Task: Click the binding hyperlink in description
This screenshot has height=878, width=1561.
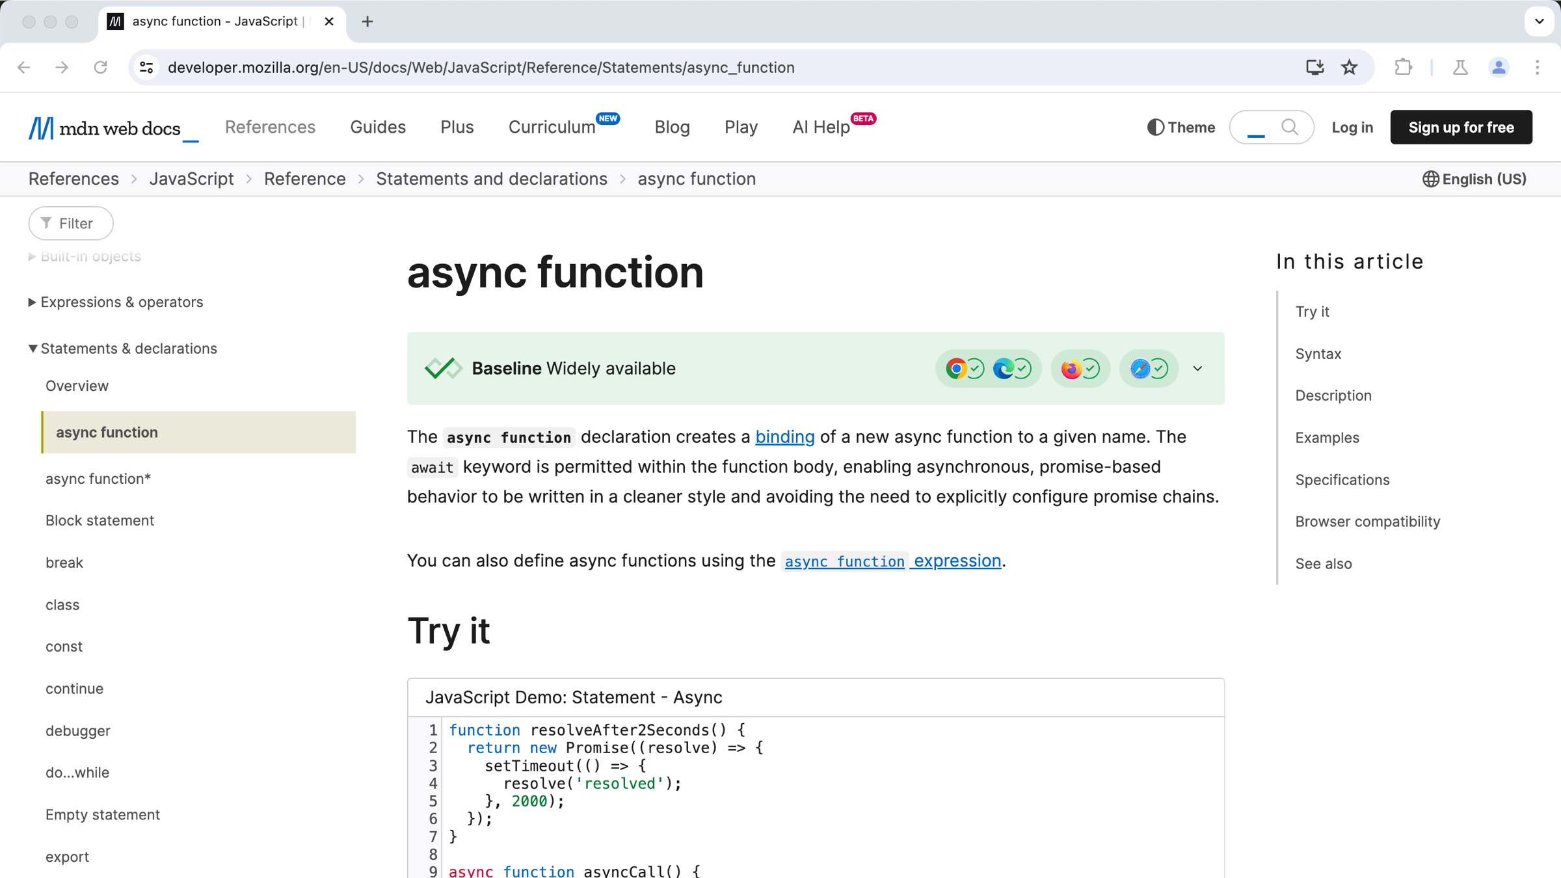Action: (785, 436)
